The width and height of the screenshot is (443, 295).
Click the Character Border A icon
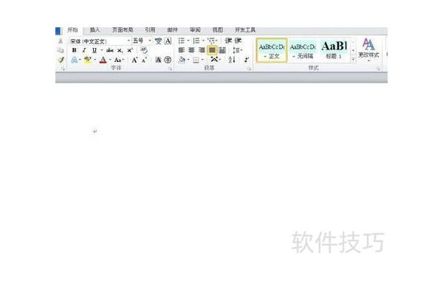[x=168, y=41]
